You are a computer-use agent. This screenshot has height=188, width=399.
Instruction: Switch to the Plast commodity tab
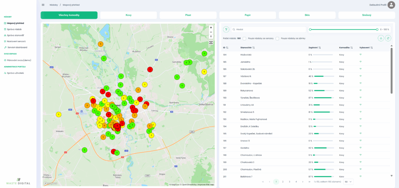(x=188, y=15)
